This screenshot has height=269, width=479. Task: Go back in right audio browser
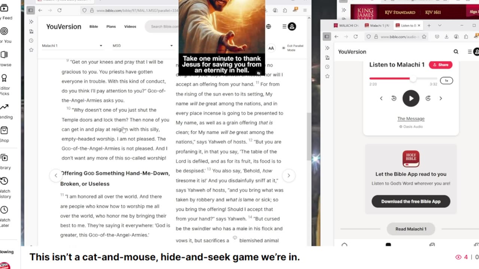point(336,37)
